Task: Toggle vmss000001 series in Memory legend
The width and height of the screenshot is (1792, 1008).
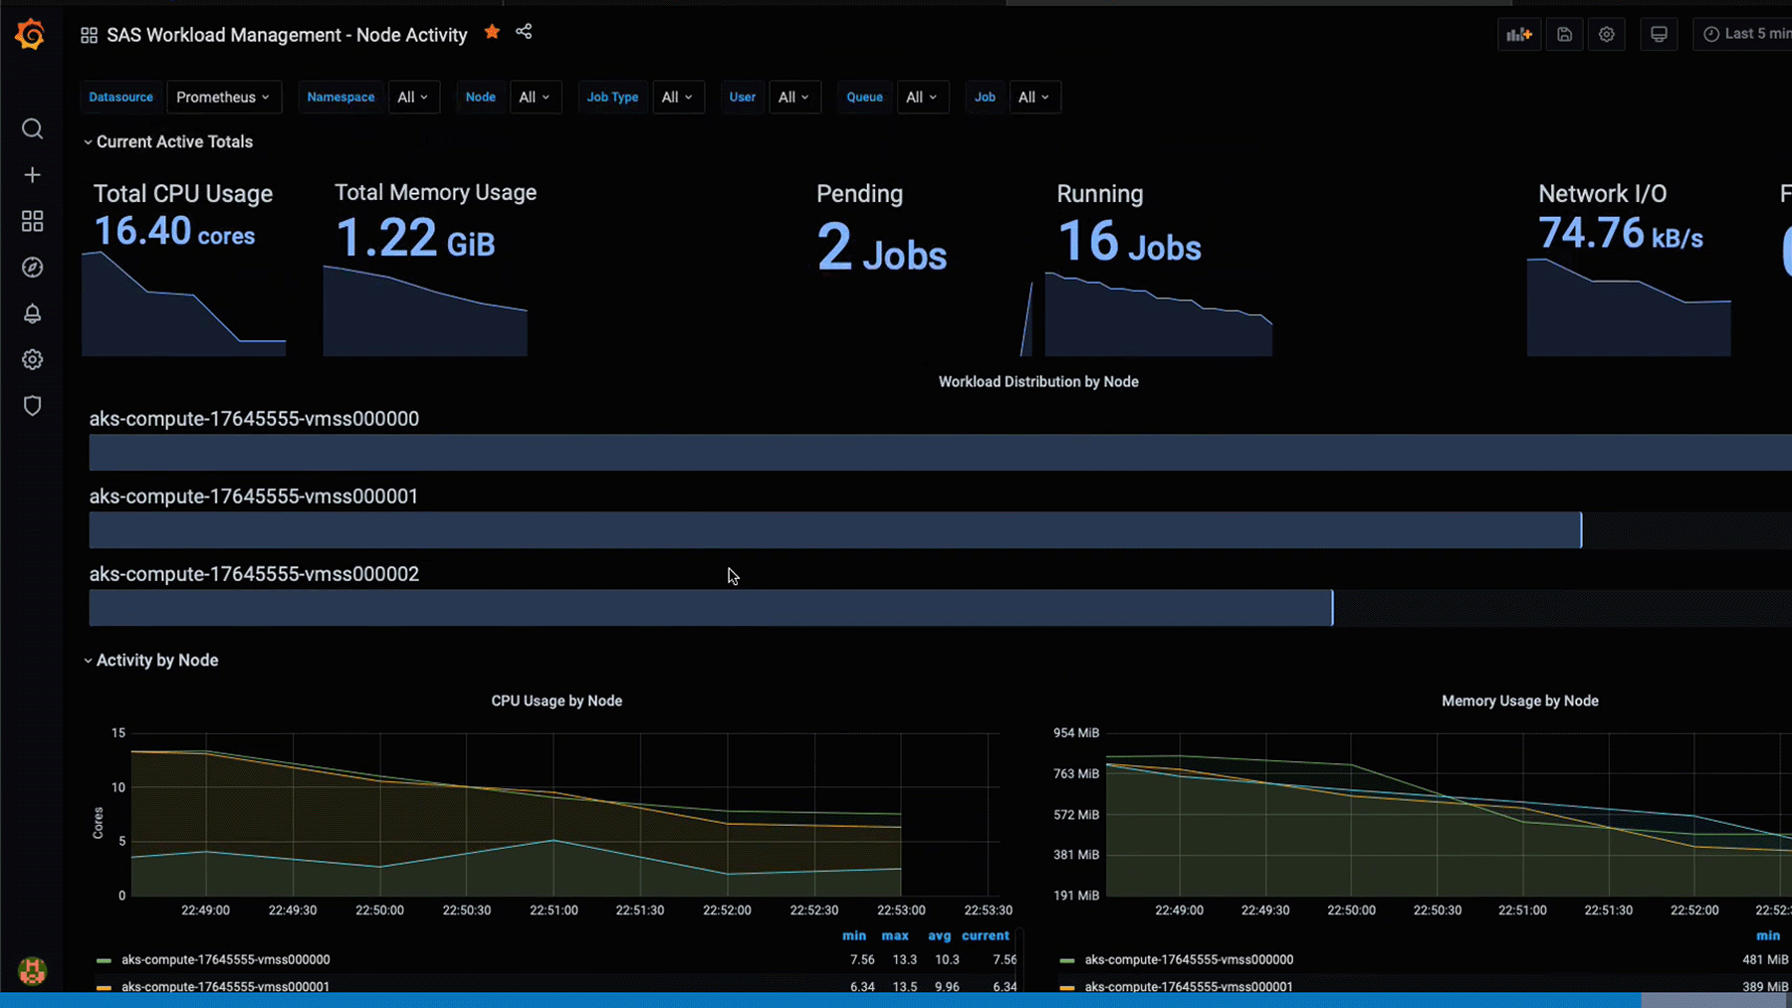Action: (1189, 986)
